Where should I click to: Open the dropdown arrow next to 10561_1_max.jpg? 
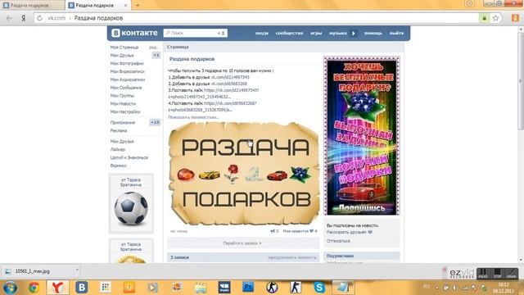(77, 270)
